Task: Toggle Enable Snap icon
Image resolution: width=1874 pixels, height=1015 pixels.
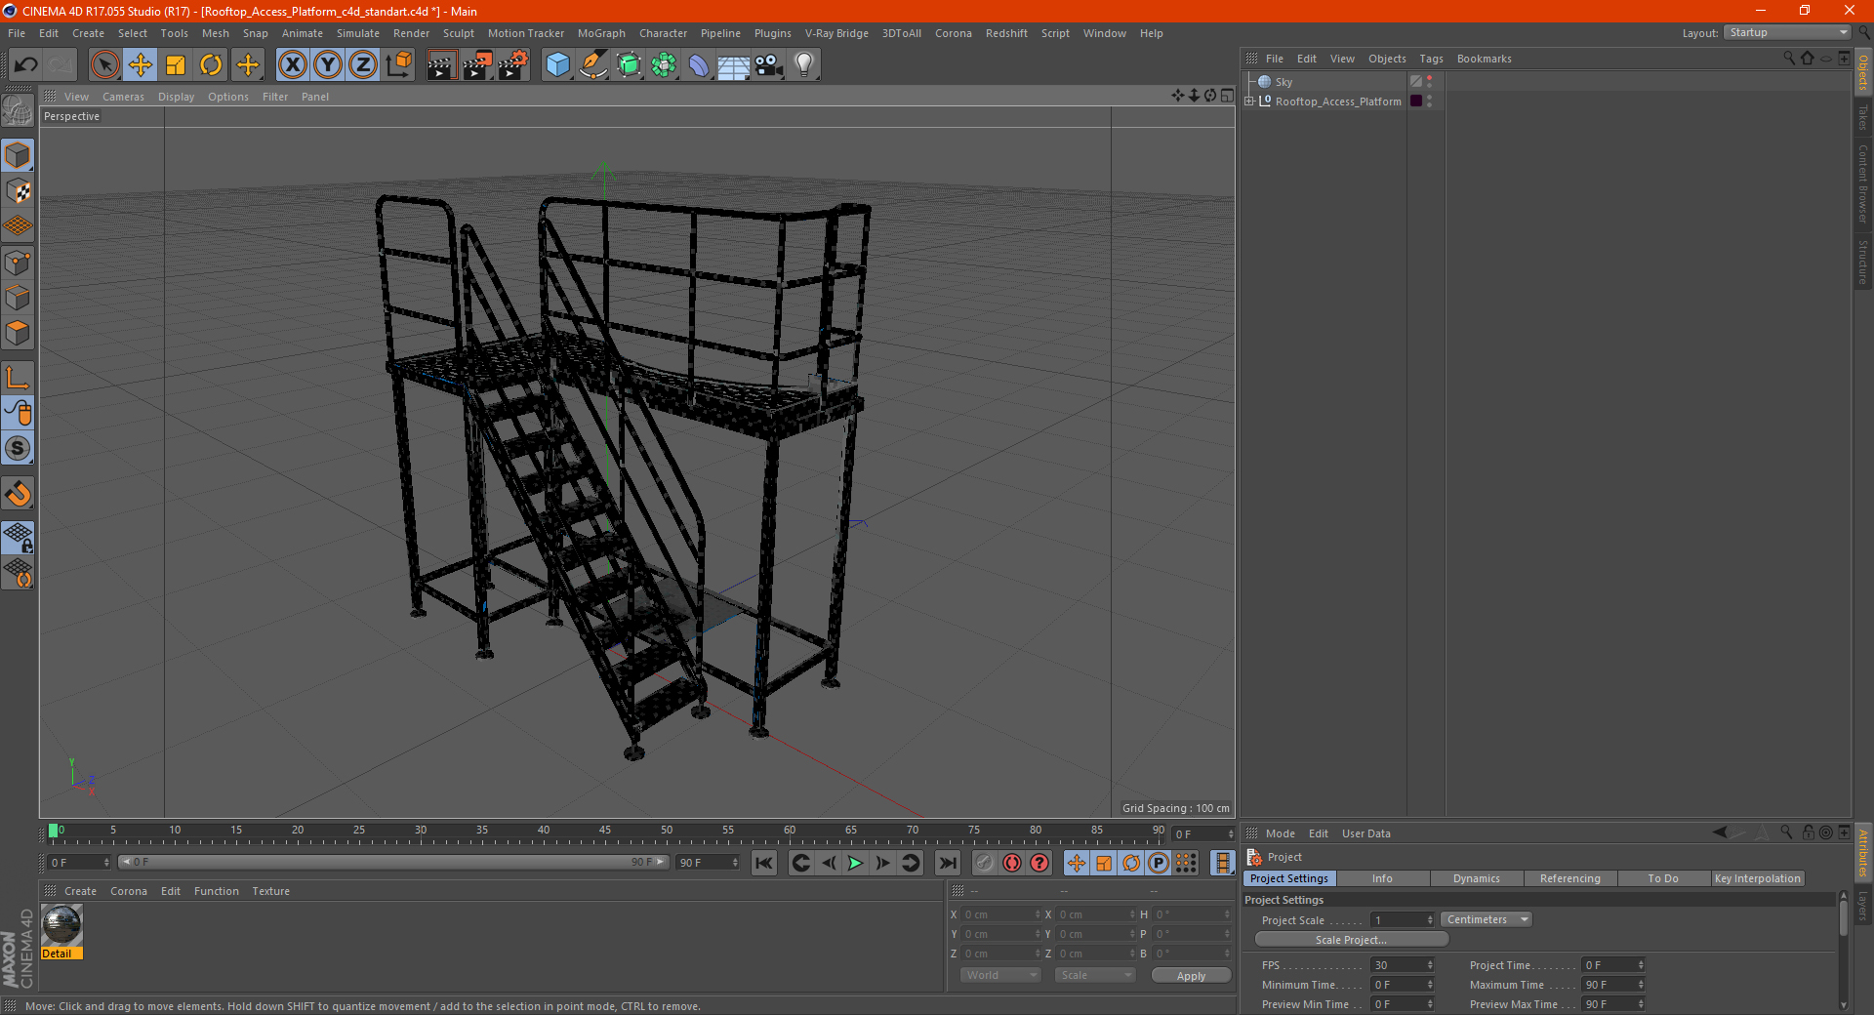Action: pos(18,494)
